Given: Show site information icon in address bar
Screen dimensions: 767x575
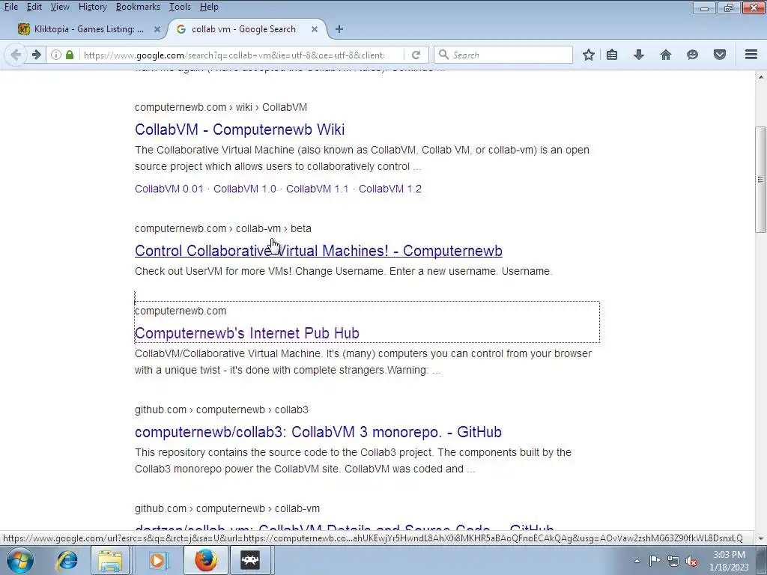Looking at the screenshot, I should tap(56, 55).
